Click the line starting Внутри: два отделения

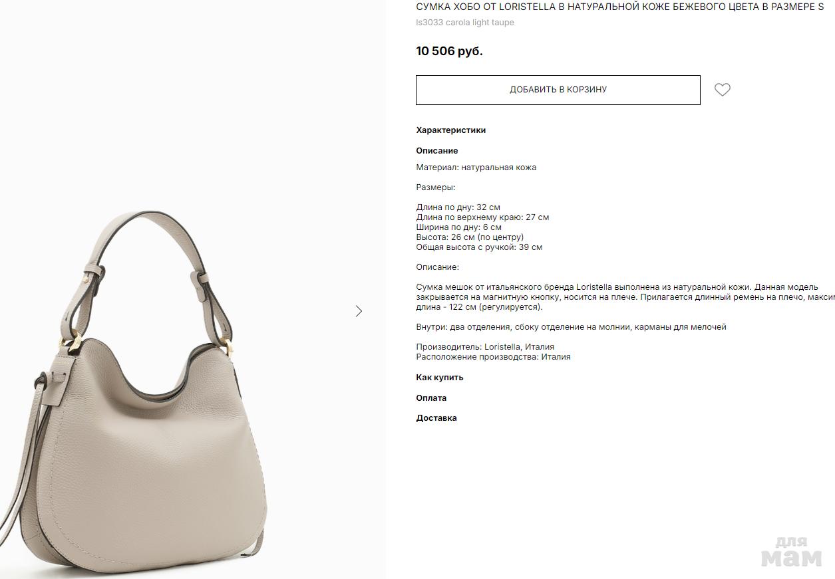[x=572, y=327]
